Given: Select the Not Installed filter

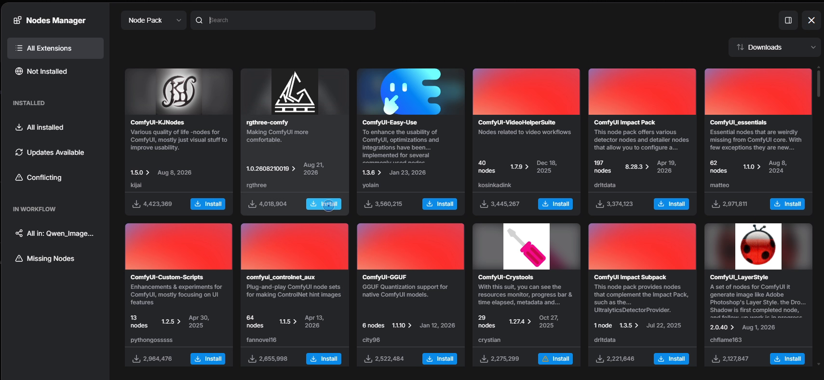Looking at the screenshot, I should 55,71.
